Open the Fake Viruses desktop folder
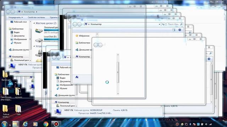The height and width of the screenshot is (127, 227). point(6,94)
